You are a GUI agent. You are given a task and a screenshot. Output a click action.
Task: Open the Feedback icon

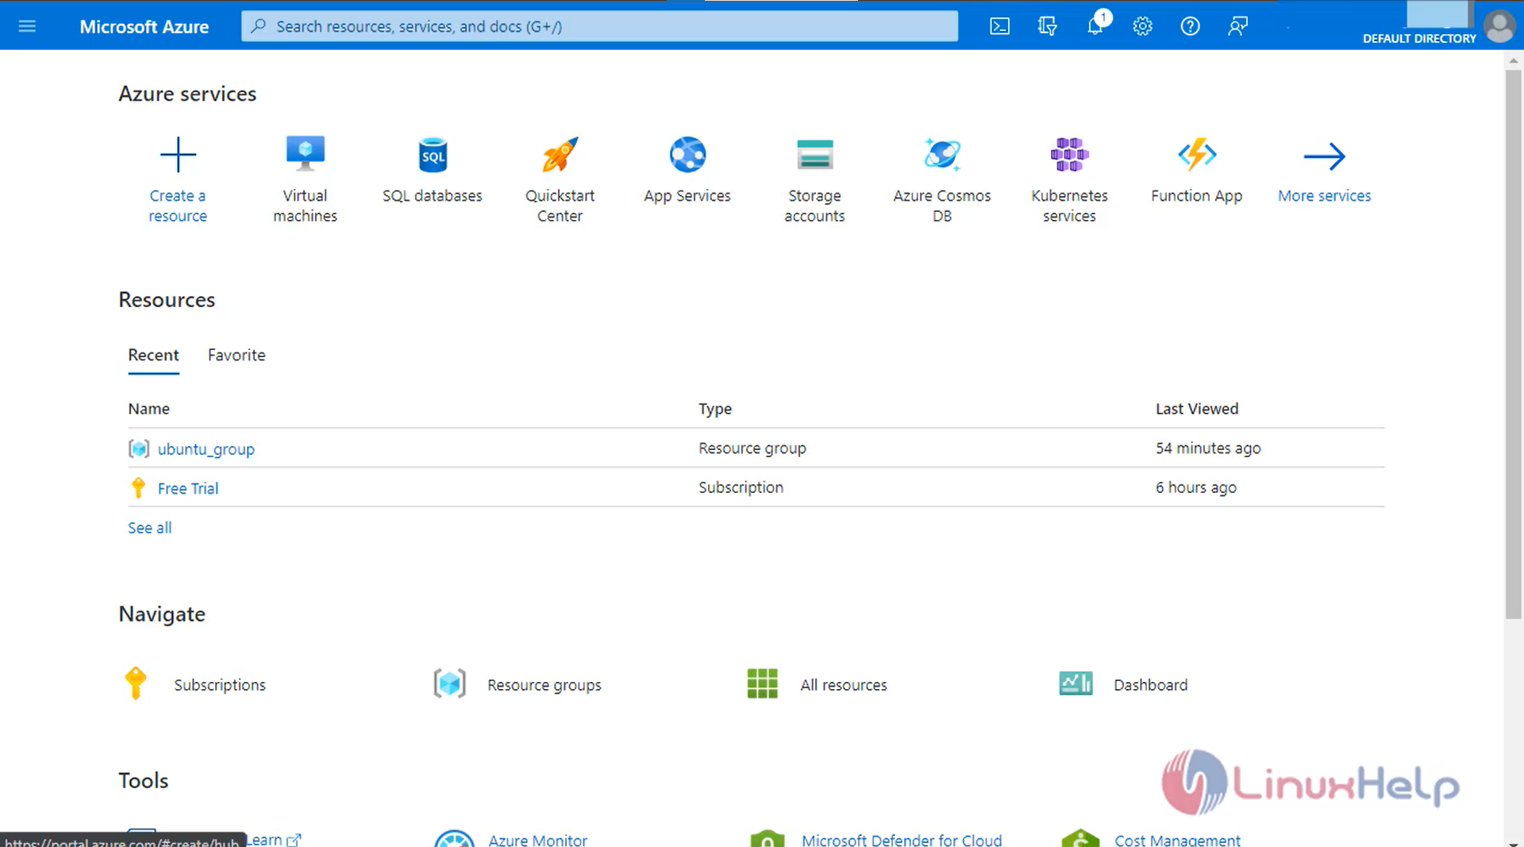(1237, 26)
